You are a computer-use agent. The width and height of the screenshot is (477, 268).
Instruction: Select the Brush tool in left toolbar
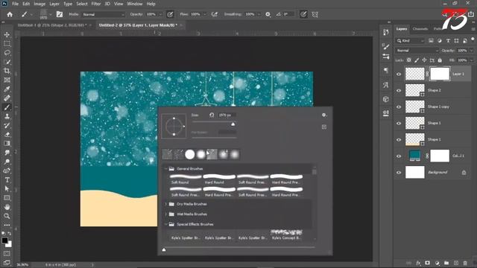7,107
